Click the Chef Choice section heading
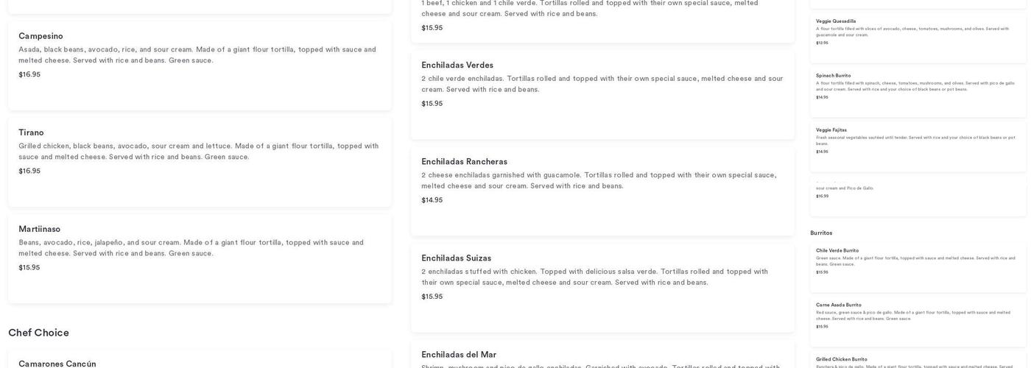This screenshot has width=1031, height=368. (x=38, y=333)
